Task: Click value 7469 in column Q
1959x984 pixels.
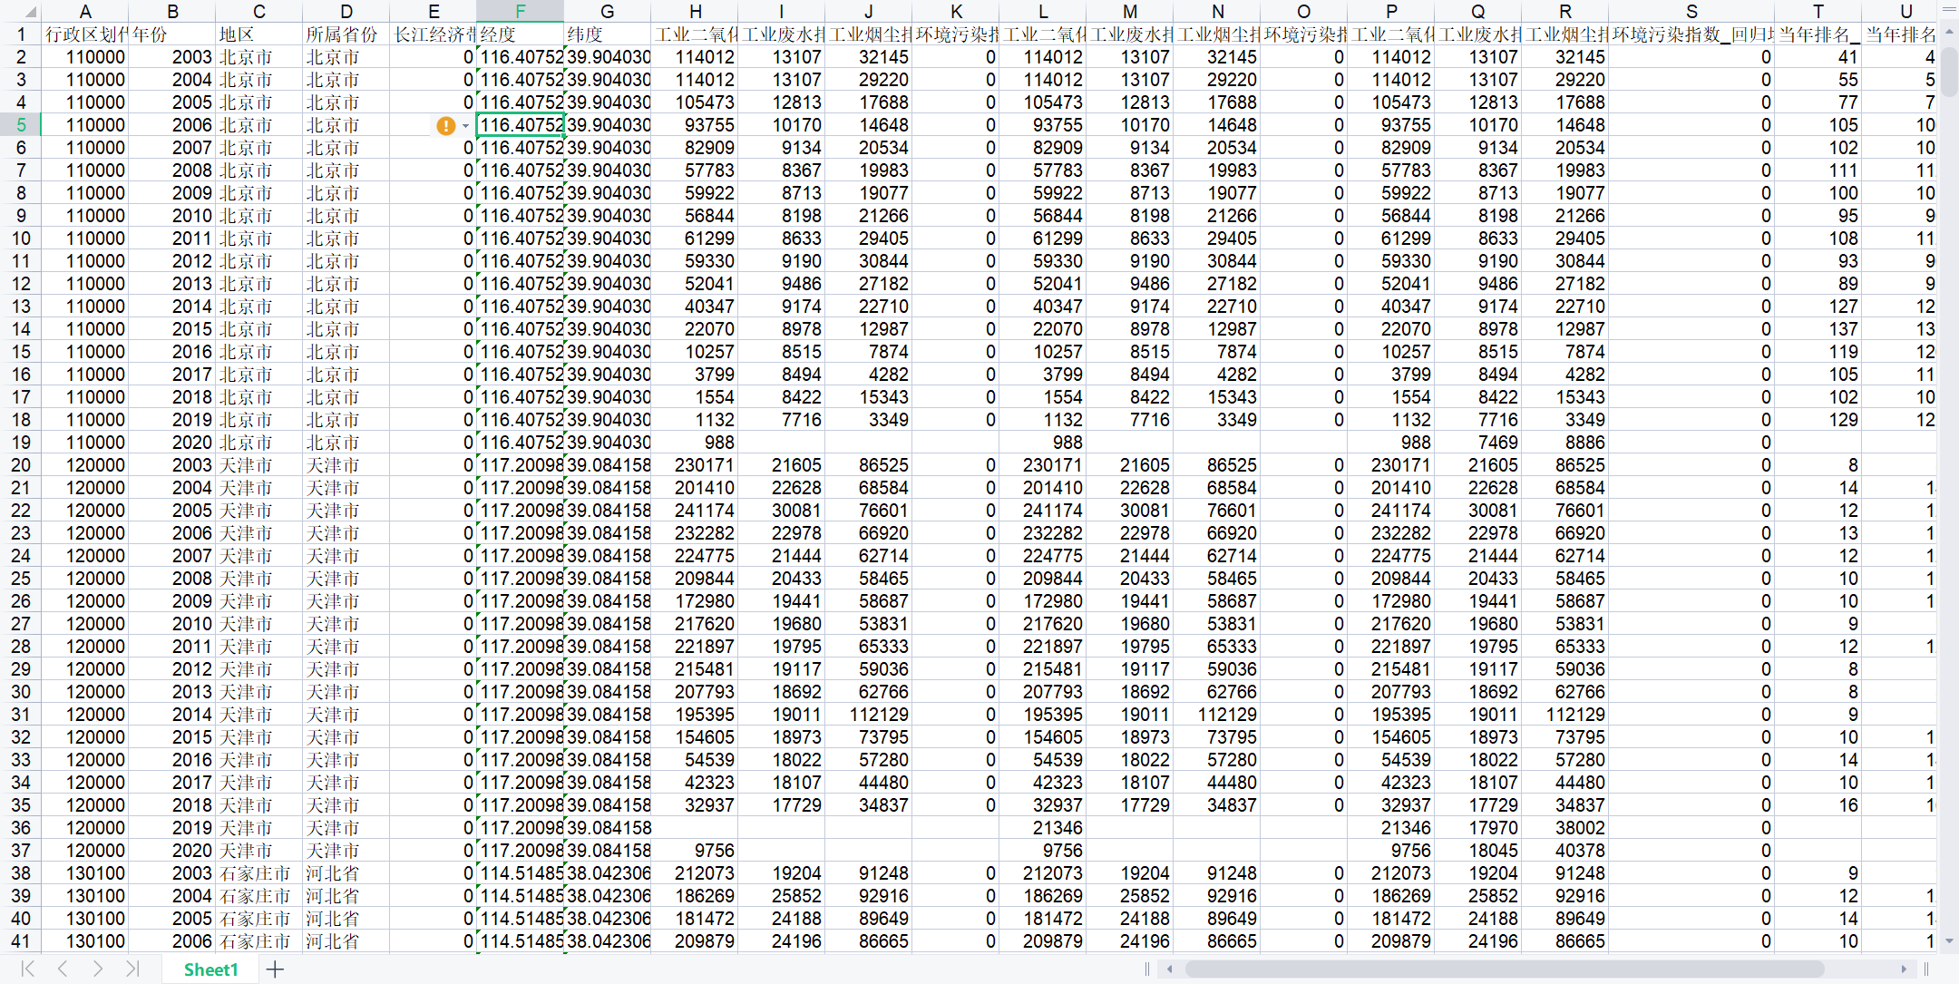Action: click(1478, 443)
